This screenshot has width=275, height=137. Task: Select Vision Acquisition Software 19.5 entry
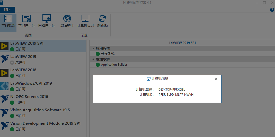click(x=43, y=113)
